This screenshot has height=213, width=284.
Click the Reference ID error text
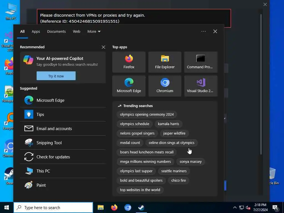[x=80, y=21]
